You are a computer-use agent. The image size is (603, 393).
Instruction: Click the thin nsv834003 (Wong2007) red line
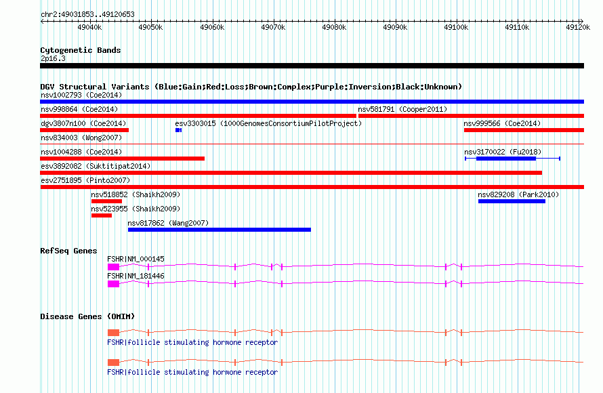(312, 144)
